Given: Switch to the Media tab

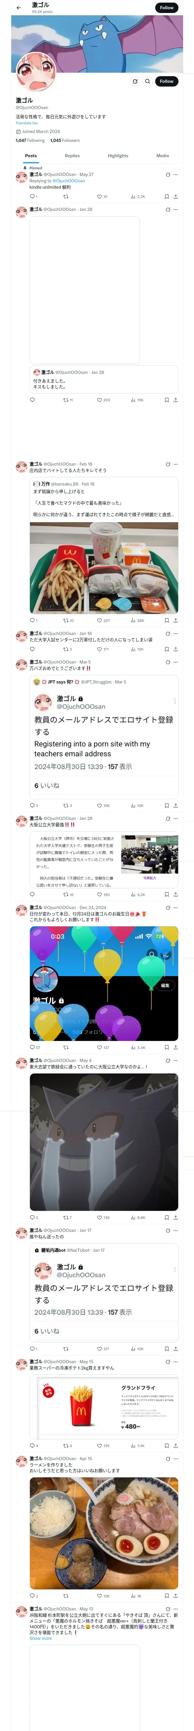Looking at the screenshot, I should [x=163, y=155].
